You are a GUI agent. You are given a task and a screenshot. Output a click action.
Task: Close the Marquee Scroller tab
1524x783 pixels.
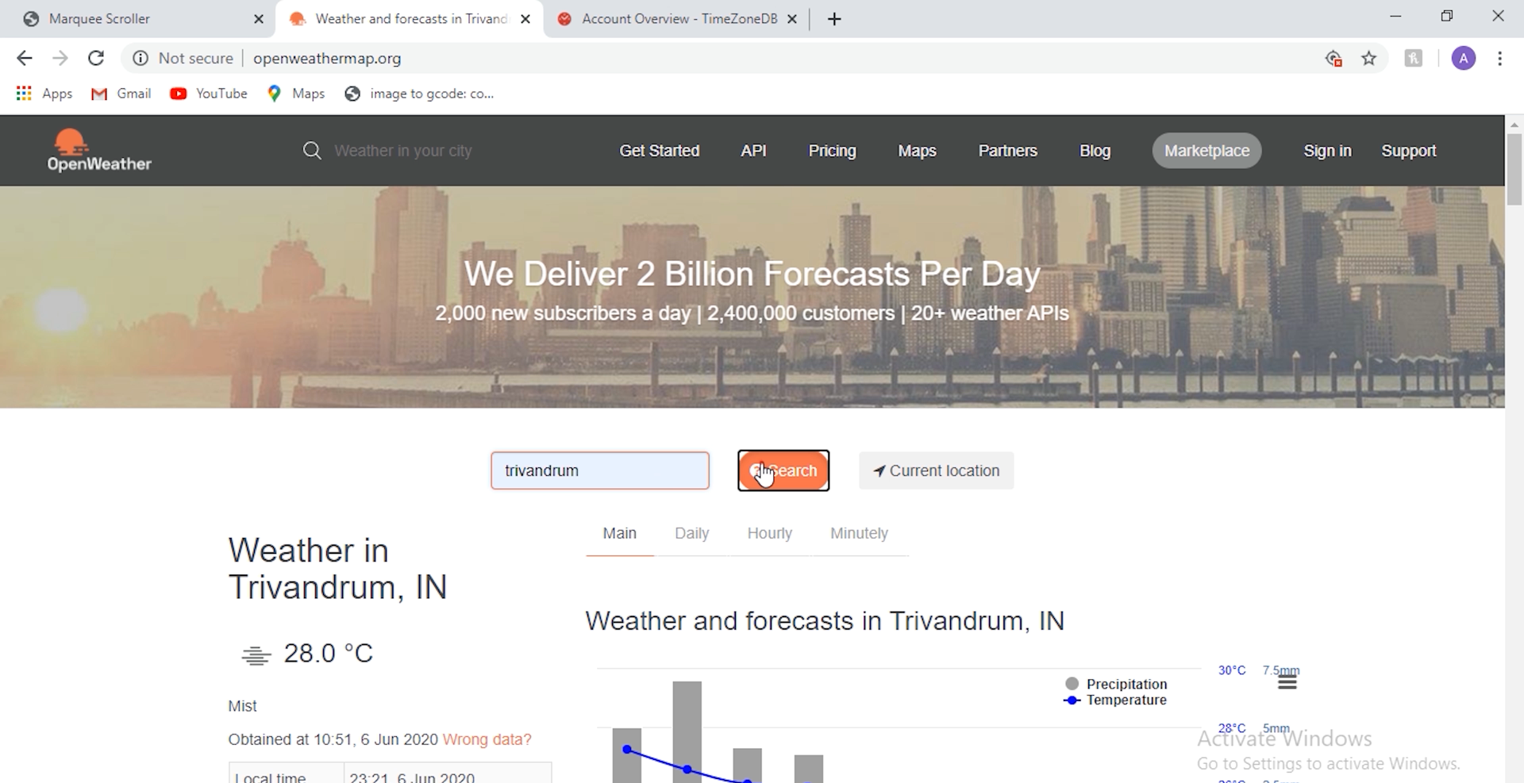pos(259,19)
